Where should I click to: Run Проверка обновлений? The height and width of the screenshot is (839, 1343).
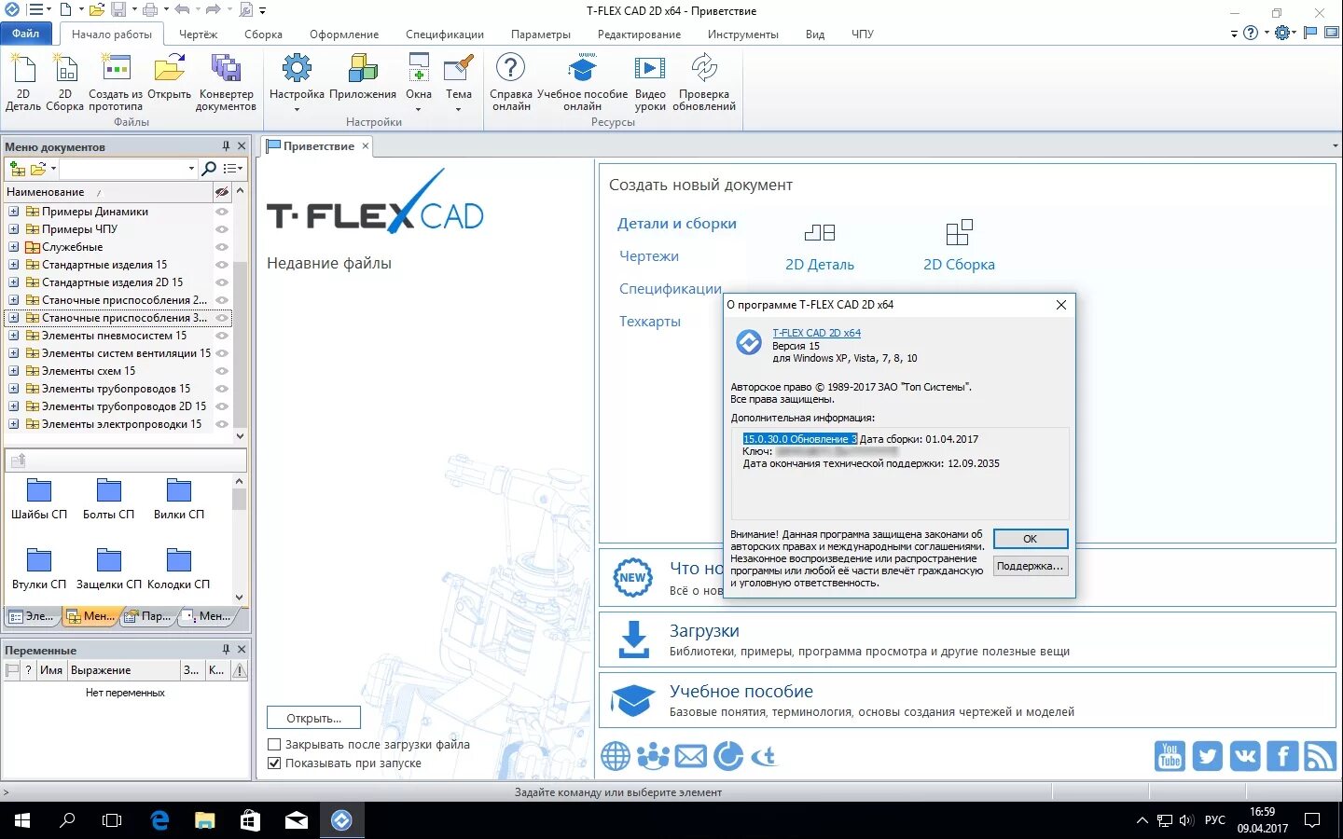coord(704,83)
